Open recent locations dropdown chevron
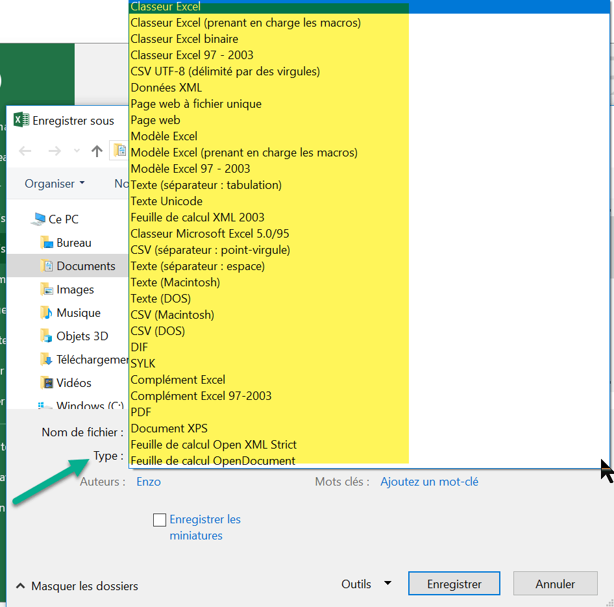614x607 pixels. pyautogui.click(x=77, y=151)
